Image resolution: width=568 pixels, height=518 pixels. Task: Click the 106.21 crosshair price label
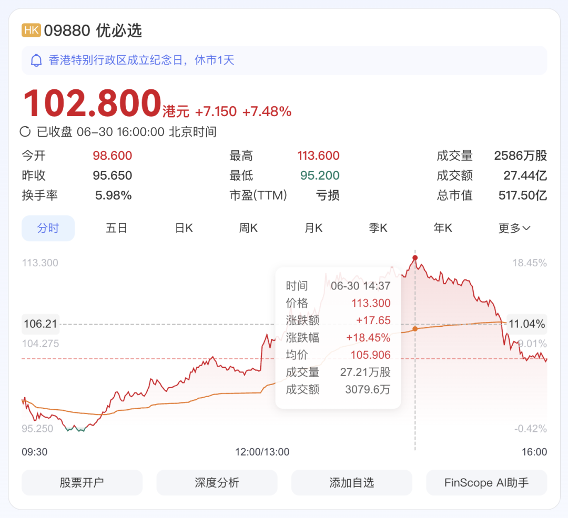pyautogui.click(x=40, y=324)
